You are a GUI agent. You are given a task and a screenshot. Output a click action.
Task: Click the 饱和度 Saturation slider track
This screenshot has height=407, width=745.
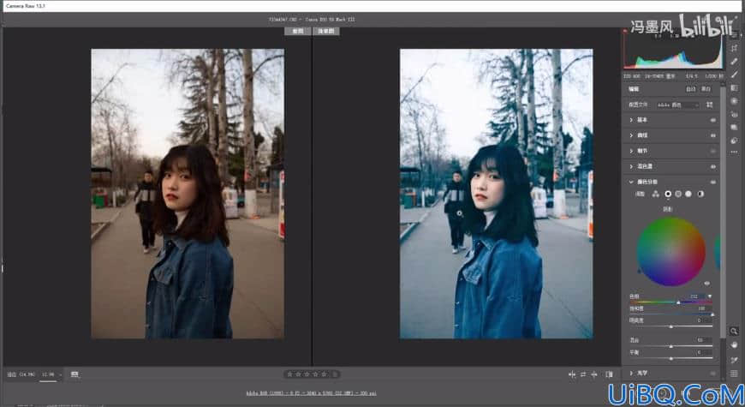point(670,314)
